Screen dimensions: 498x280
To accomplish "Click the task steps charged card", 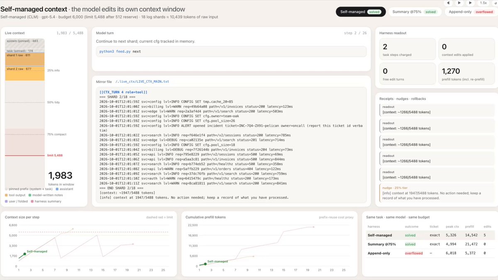I will 408,49.
